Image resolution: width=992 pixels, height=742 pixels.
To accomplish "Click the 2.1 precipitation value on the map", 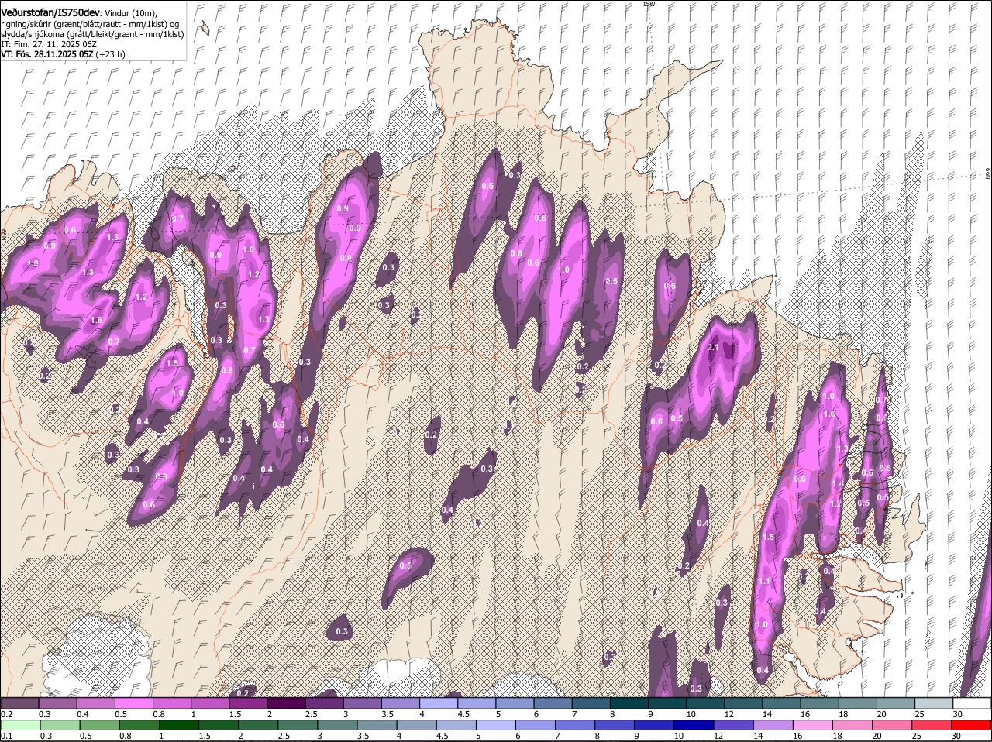I will pos(714,347).
